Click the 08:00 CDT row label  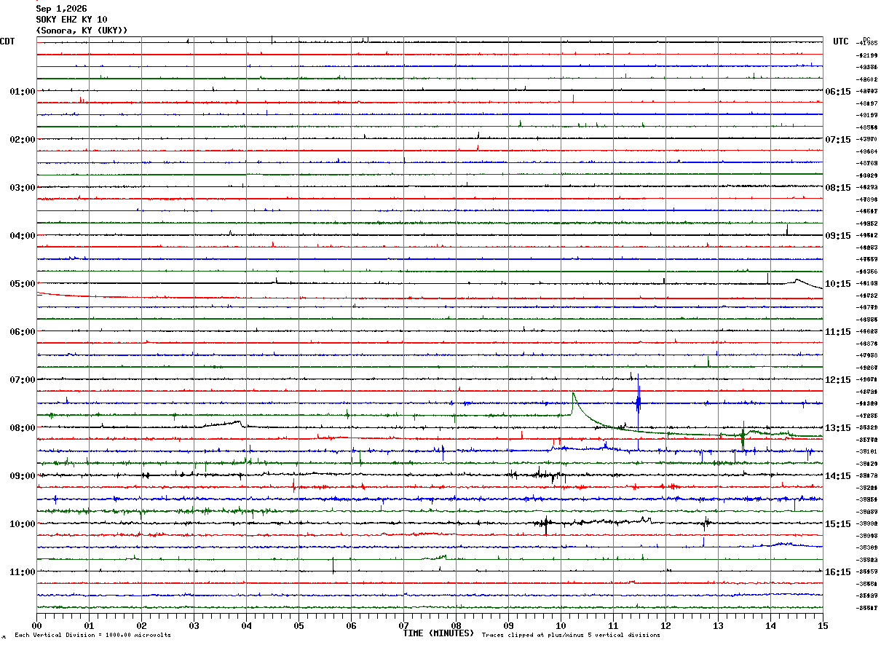tap(23, 428)
